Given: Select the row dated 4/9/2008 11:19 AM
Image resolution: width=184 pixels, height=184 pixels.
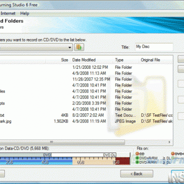Looking at the screenshot, I should pos(86,121).
